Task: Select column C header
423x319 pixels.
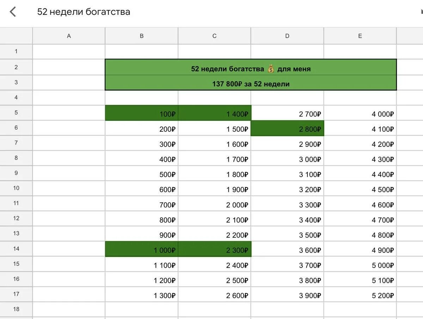Action: point(214,36)
